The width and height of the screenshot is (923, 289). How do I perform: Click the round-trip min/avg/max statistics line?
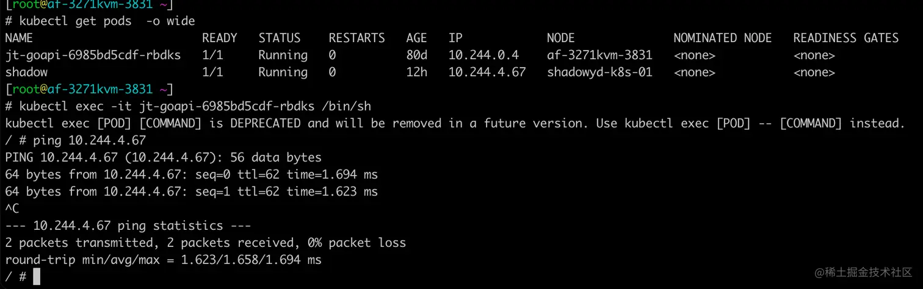163,260
